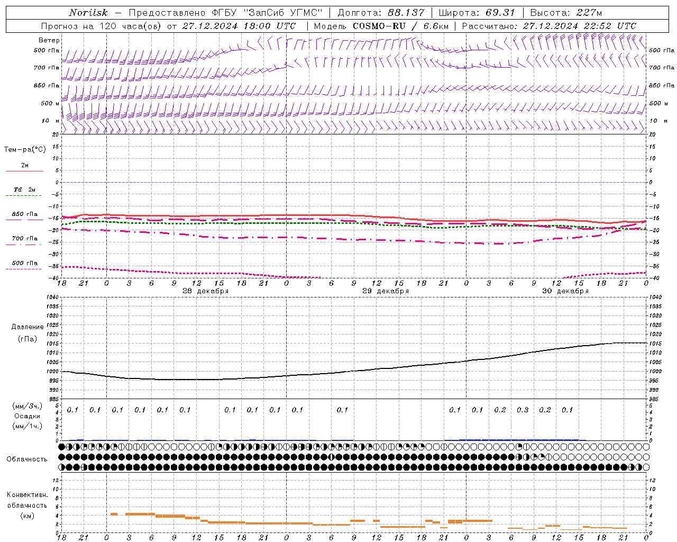Click the "Td 2м" dew point legend entry
This screenshot has height=542, width=677.
[24, 189]
